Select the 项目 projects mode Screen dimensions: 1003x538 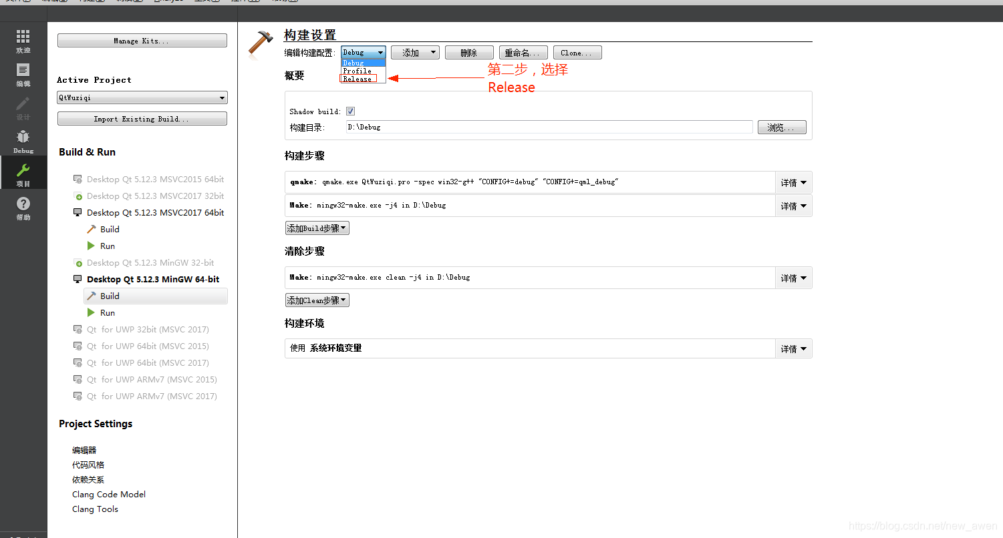[x=23, y=174]
